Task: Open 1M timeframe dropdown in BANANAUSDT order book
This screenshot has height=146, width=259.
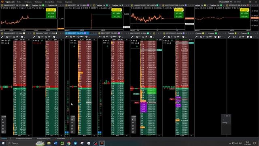Action: [x=16, y=37]
